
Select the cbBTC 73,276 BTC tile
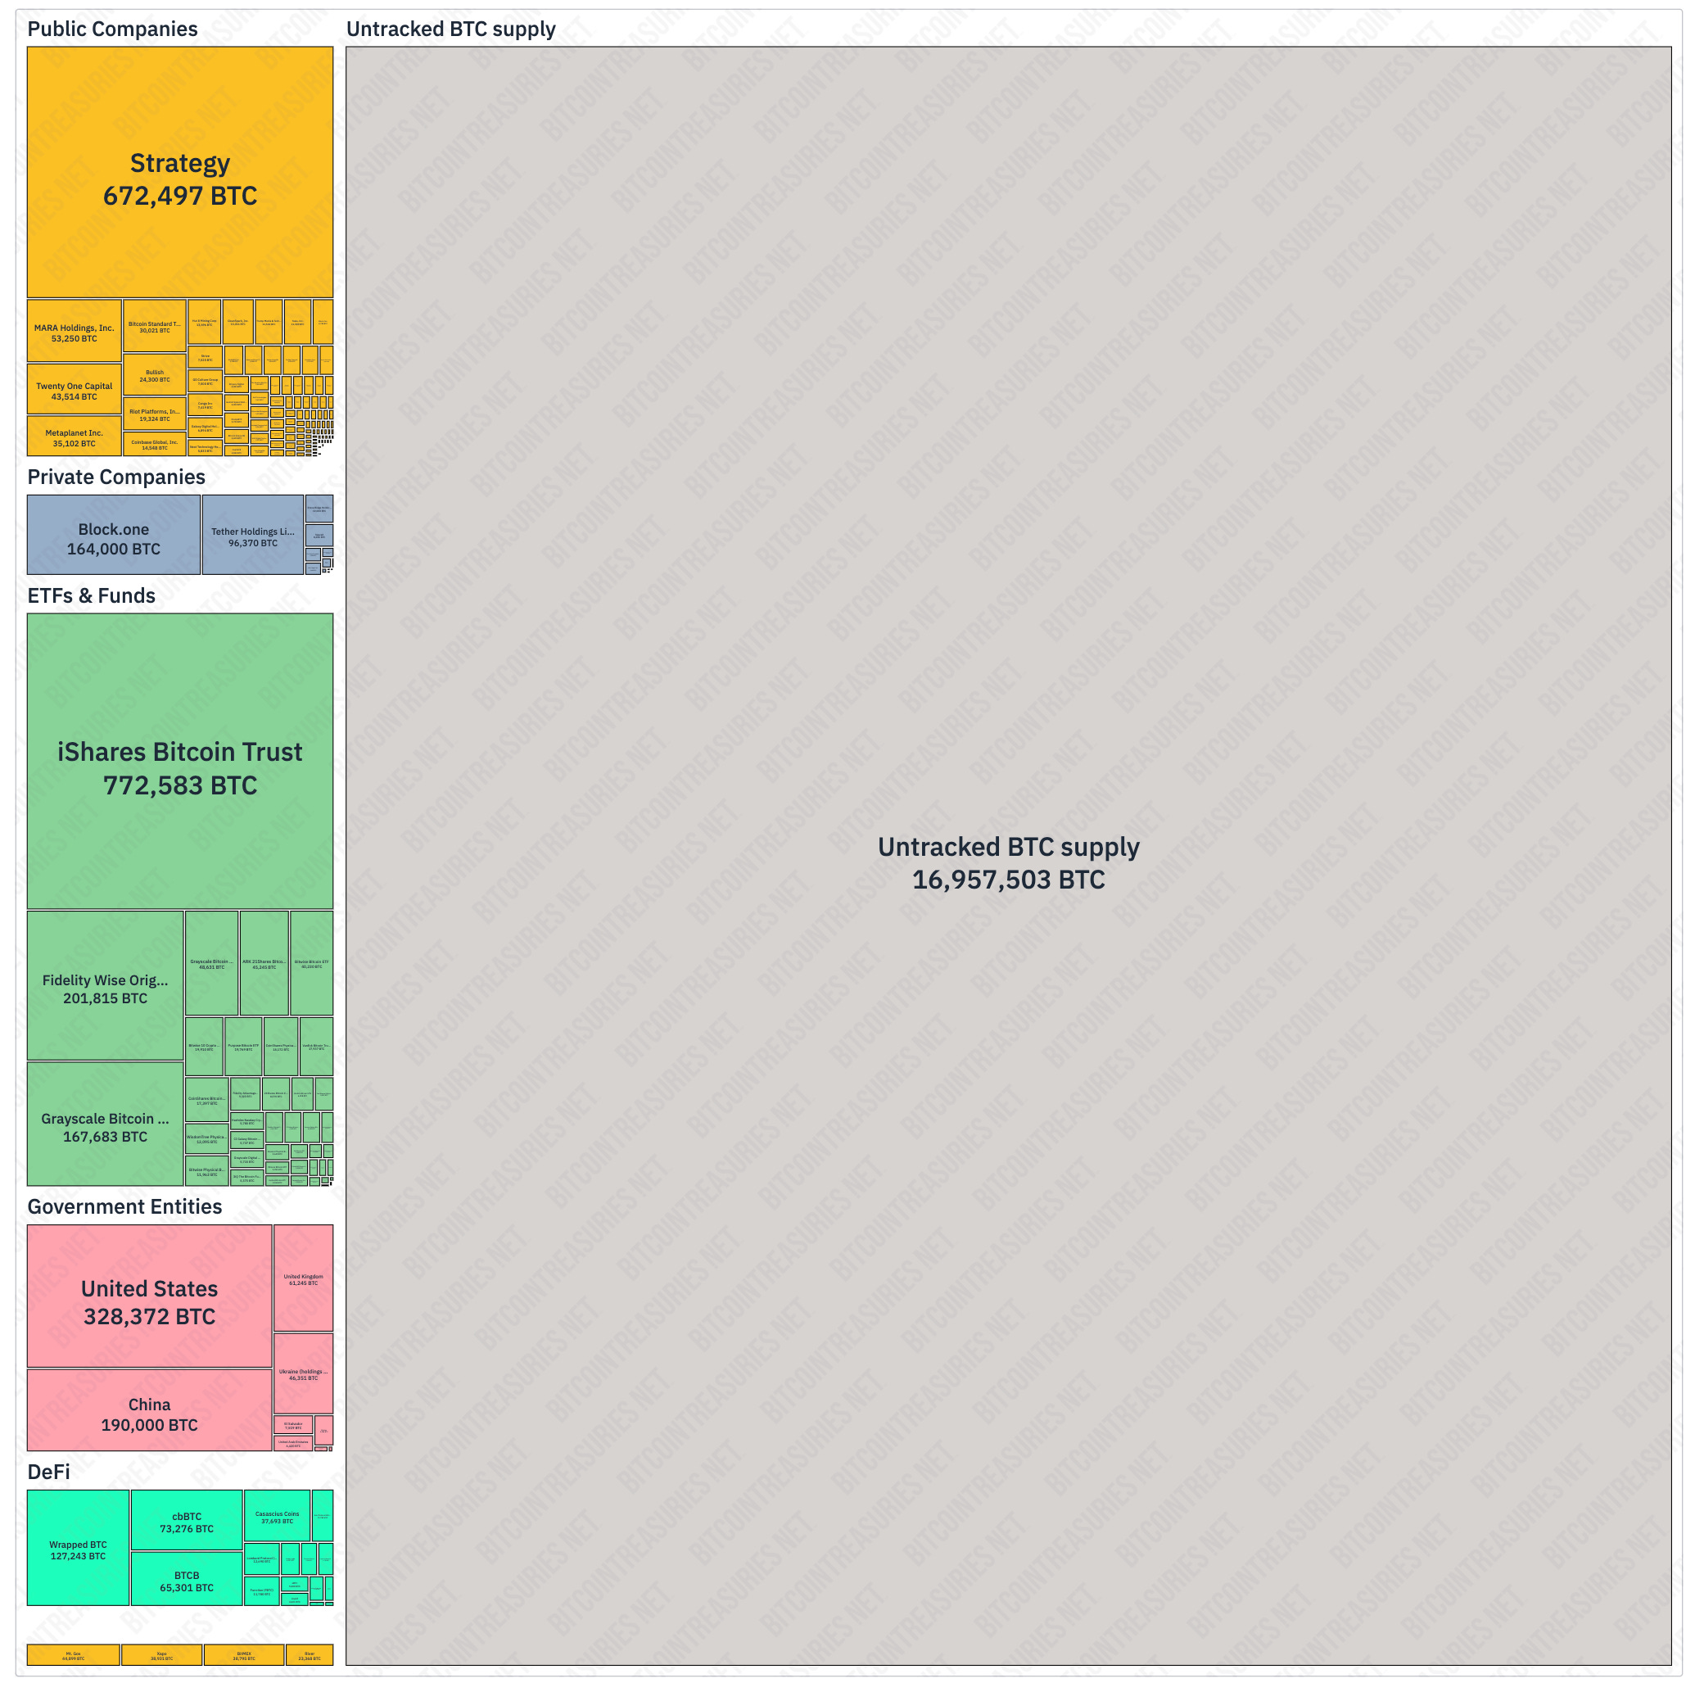coord(187,1521)
